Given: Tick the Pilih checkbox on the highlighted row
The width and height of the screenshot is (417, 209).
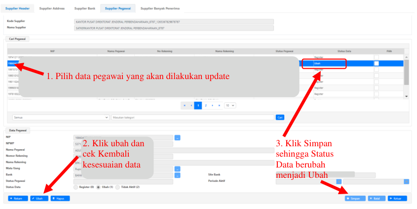Looking at the screenshot, I should tap(376, 63).
